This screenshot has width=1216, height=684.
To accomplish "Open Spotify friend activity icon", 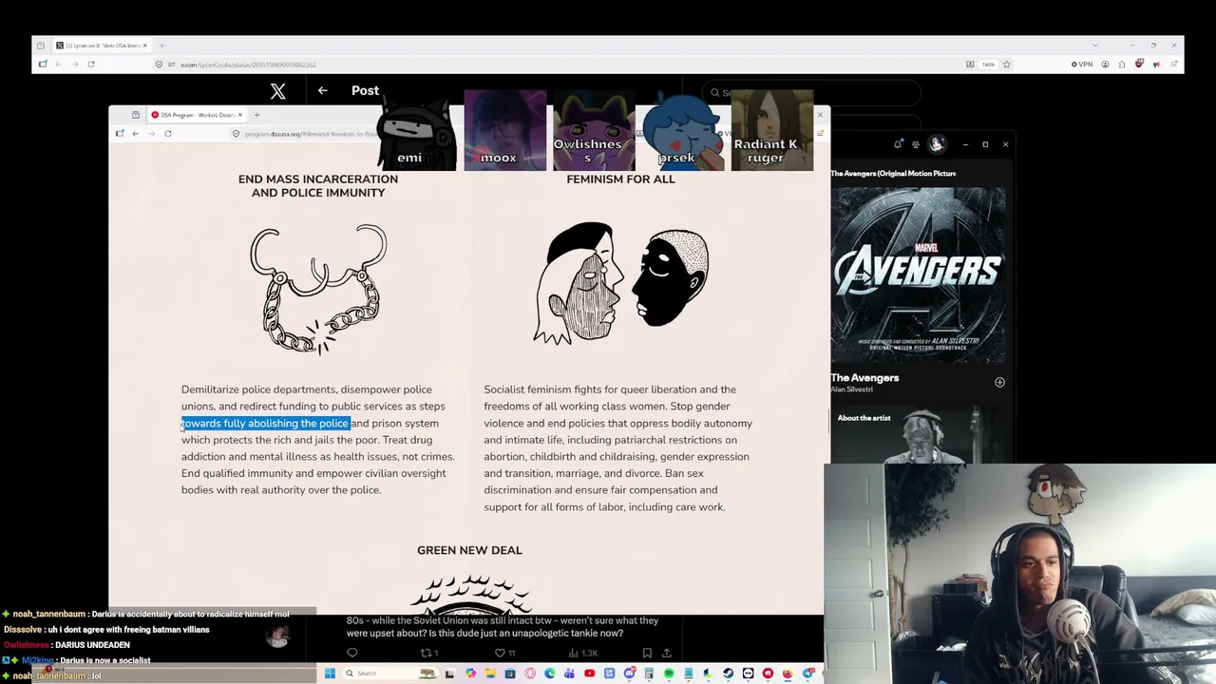I will tap(916, 144).
